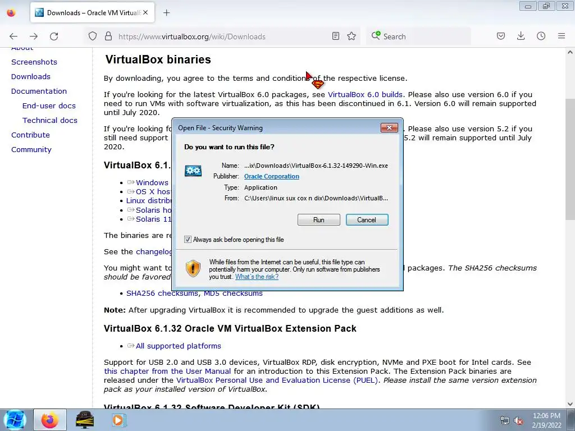Focus the URL address bar
575x431 pixels.
(x=222, y=36)
